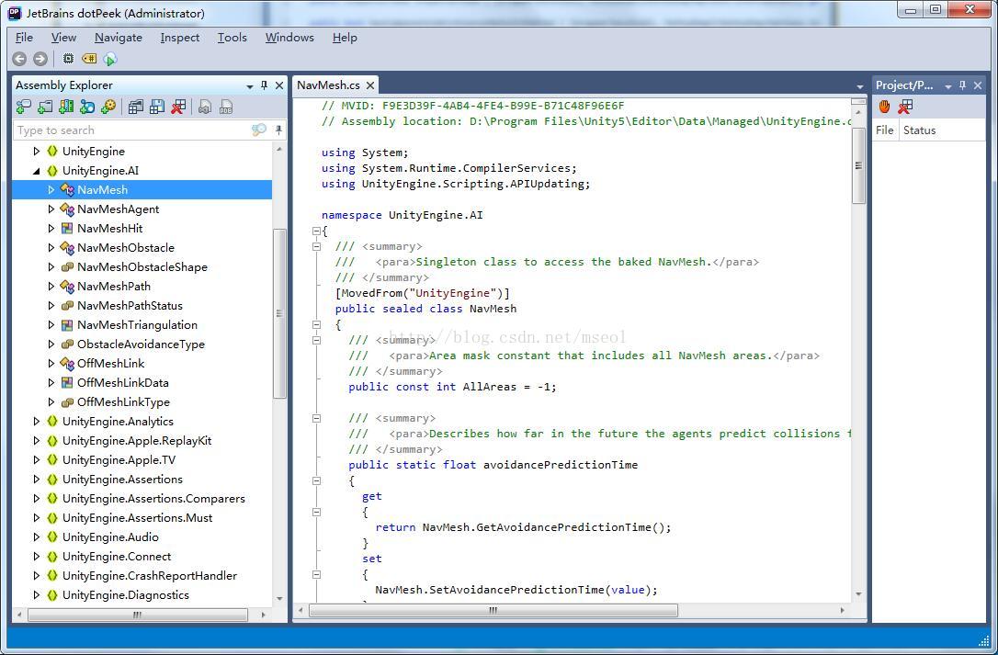
Task: Select ObstacleAvoidanceType in the tree
Action: (141, 344)
